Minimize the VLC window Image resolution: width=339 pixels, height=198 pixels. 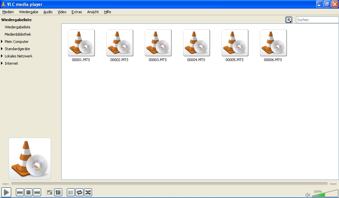(x=319, y=4)
